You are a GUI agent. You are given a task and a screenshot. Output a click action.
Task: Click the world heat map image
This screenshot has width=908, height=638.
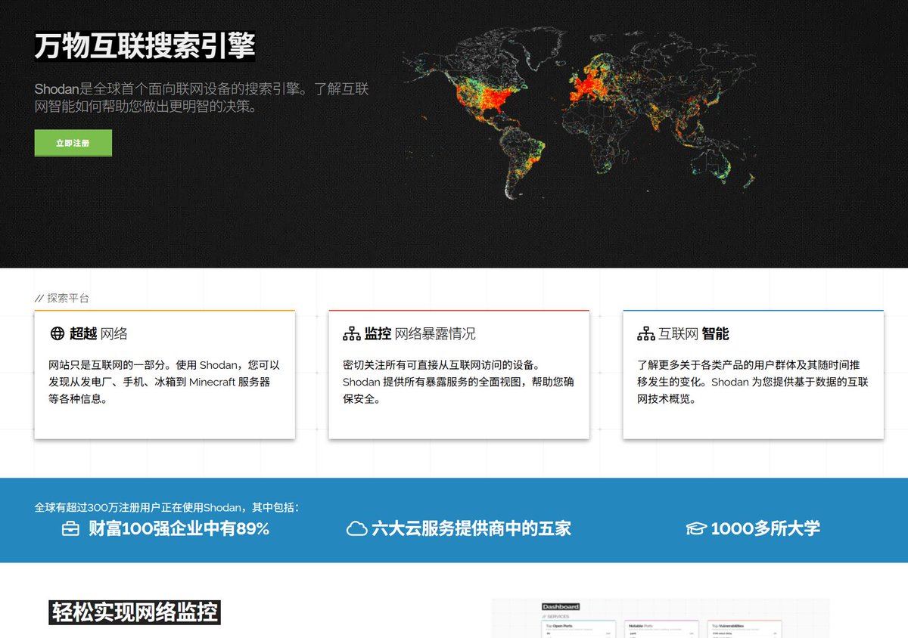point(580,112)
